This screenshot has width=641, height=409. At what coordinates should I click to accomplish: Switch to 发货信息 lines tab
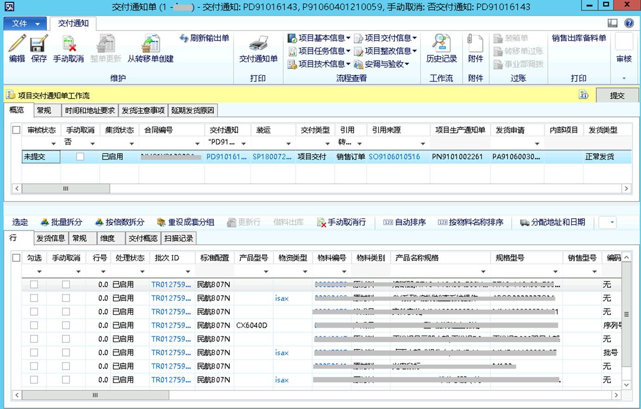[51, 238]
